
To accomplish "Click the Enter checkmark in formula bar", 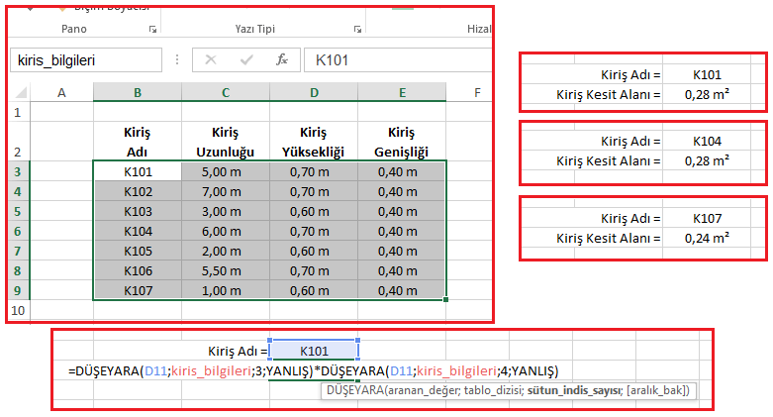I will point(246,59).
